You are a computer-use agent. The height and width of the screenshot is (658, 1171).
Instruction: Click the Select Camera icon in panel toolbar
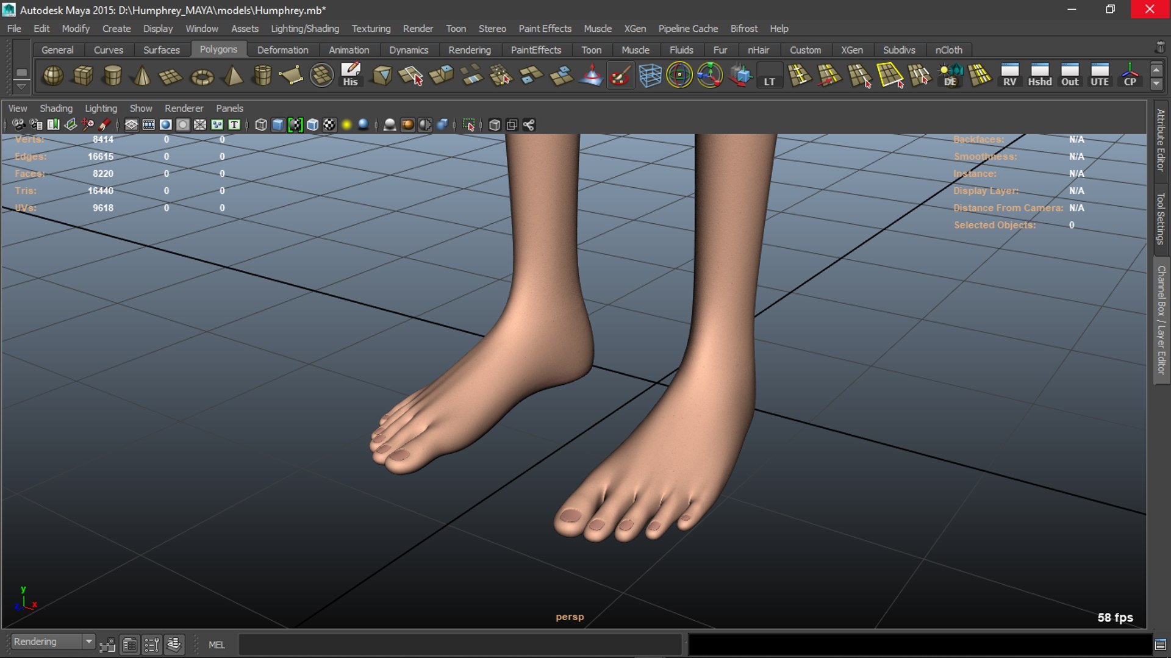click(x=18, y=125)
